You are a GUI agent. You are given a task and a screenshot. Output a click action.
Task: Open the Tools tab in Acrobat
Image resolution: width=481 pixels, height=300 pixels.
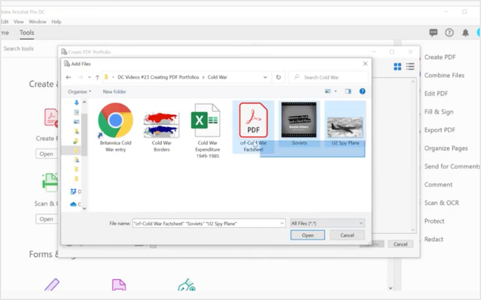pos(27,33)
